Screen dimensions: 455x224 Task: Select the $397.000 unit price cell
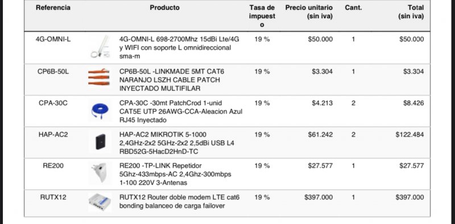click(x=318, y=197)
